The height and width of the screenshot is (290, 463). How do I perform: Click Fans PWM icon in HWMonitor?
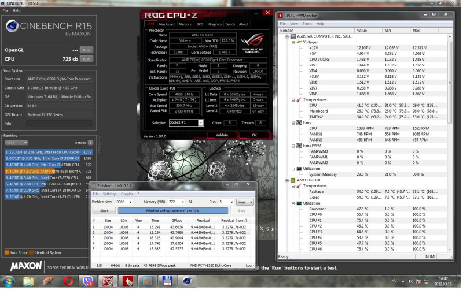299,146
